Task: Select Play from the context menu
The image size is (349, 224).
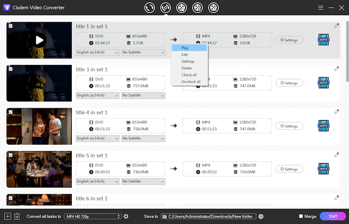Action: coord(185,48)
